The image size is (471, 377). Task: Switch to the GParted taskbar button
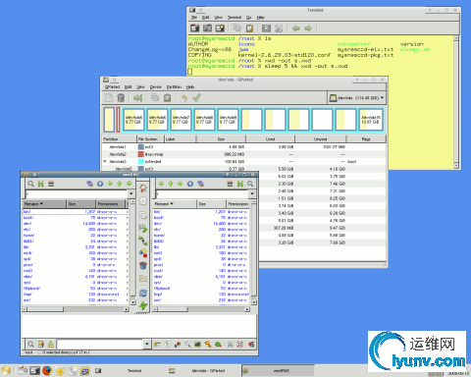(205, 370)
